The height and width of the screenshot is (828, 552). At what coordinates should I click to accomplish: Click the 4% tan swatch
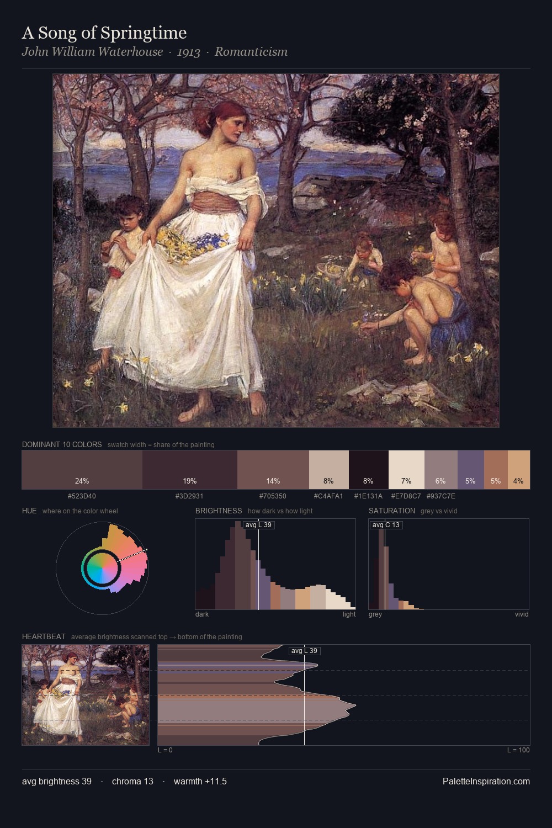[519, 470]
